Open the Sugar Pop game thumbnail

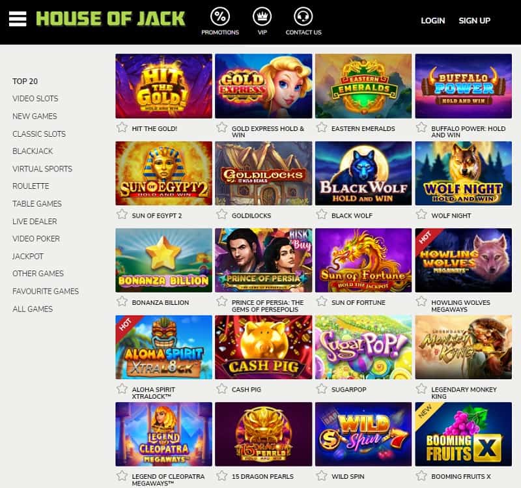coord(363,347)
